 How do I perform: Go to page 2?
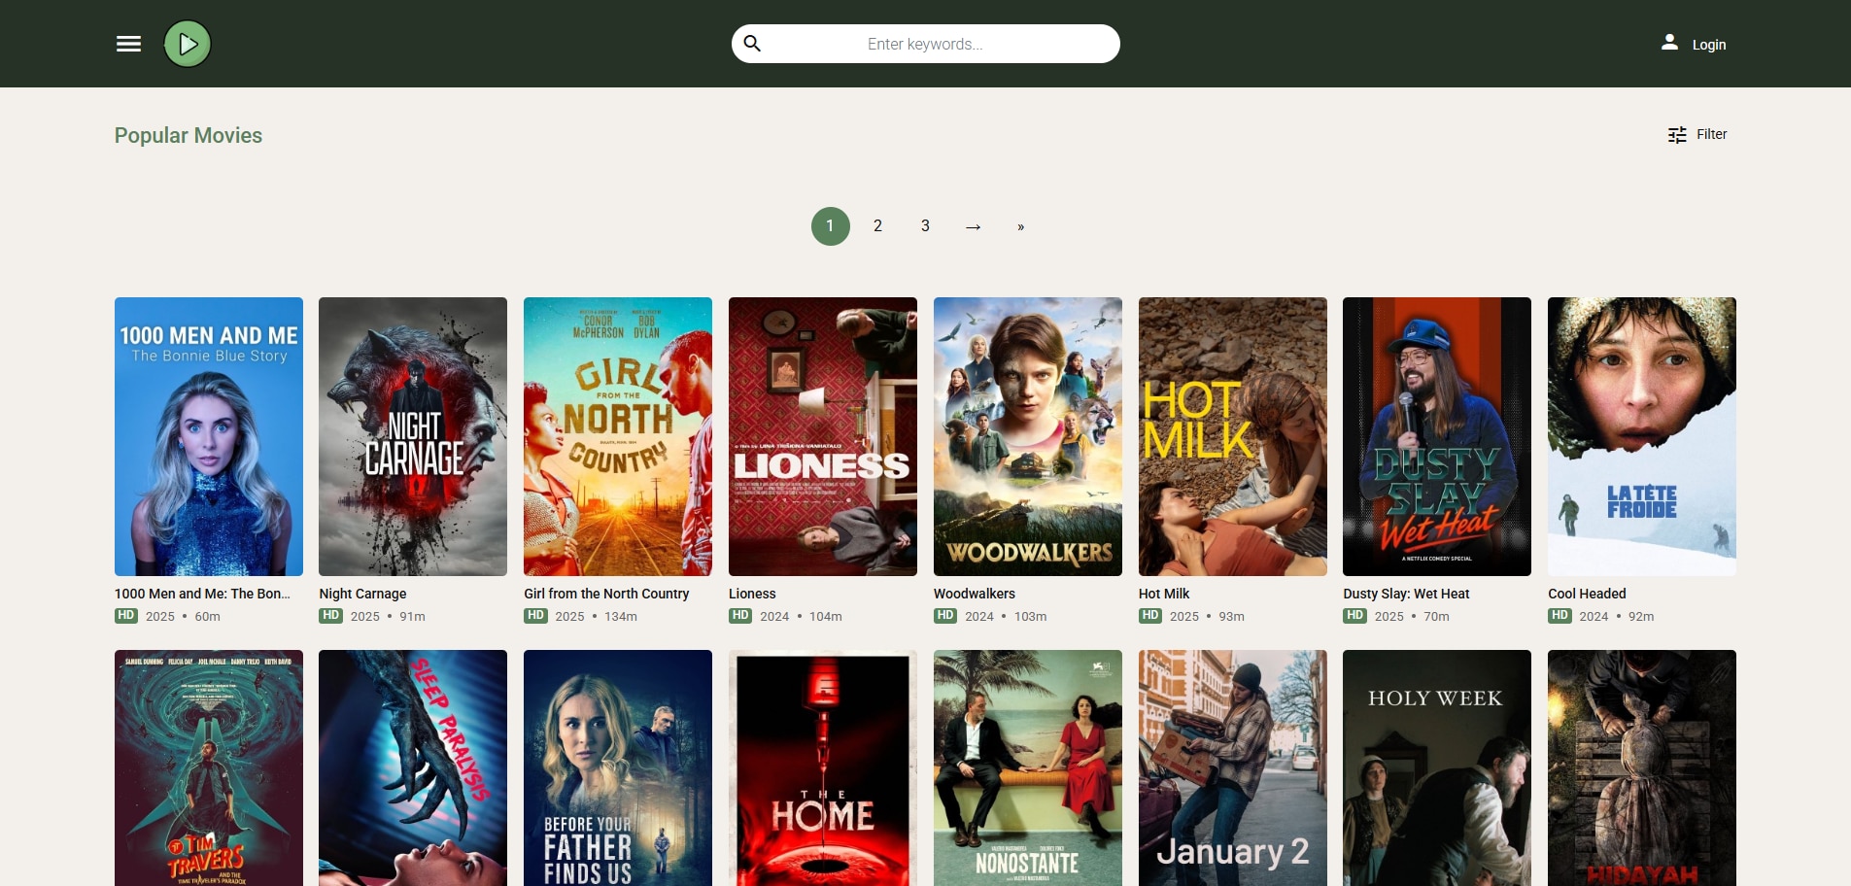coord(877,226)
